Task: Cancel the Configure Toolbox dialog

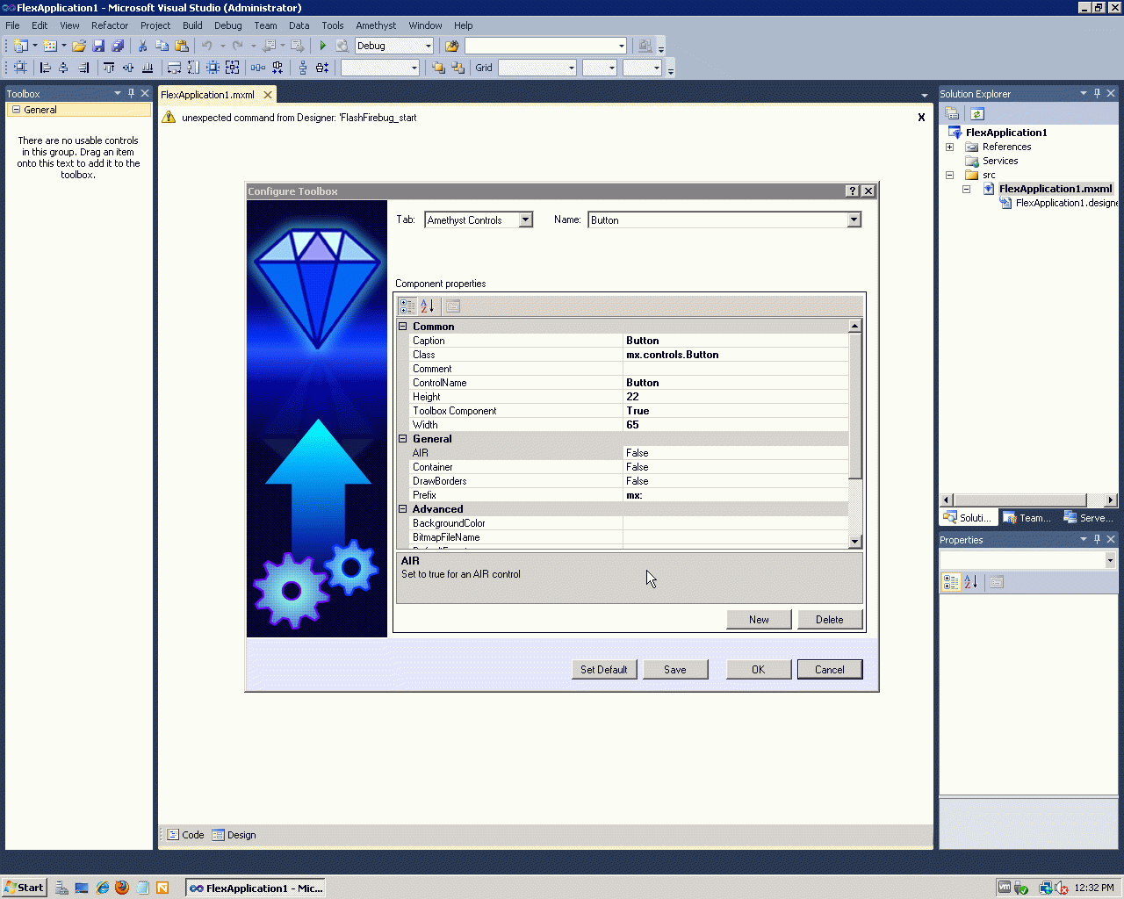Action: [830, 669]
